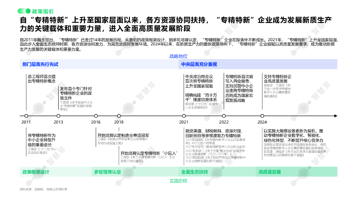Select the 2011 timeline marker circle
Viewport: 357px width, 201px height.
pos(26,116)
